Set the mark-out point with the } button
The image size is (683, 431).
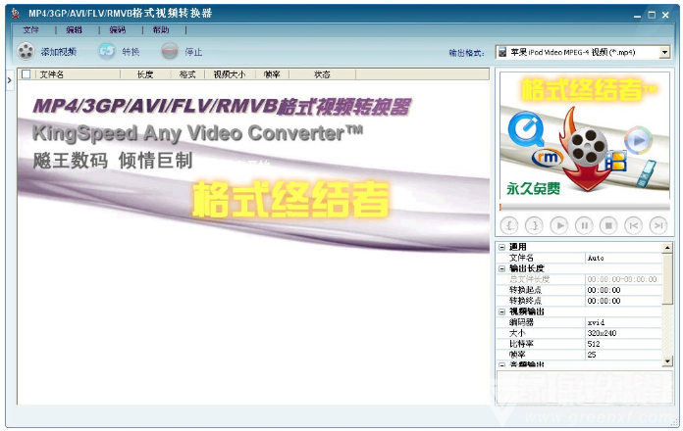coord(534,225)
